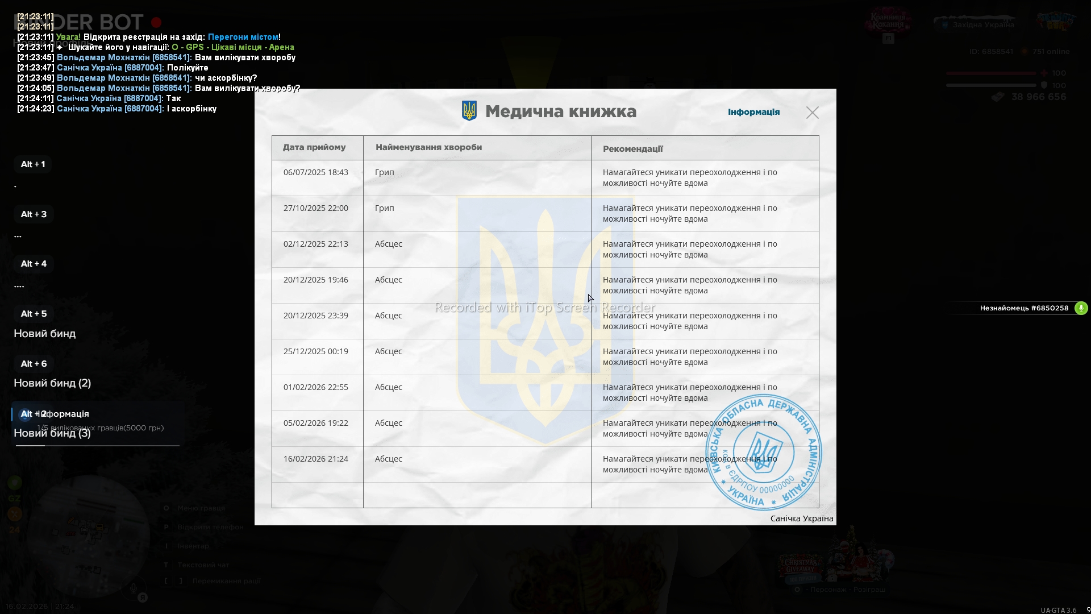Image resolution: width=1091 pixels, height=614 pixels.
Task: Close the Медична книжка window
Action: click(812, 113)
